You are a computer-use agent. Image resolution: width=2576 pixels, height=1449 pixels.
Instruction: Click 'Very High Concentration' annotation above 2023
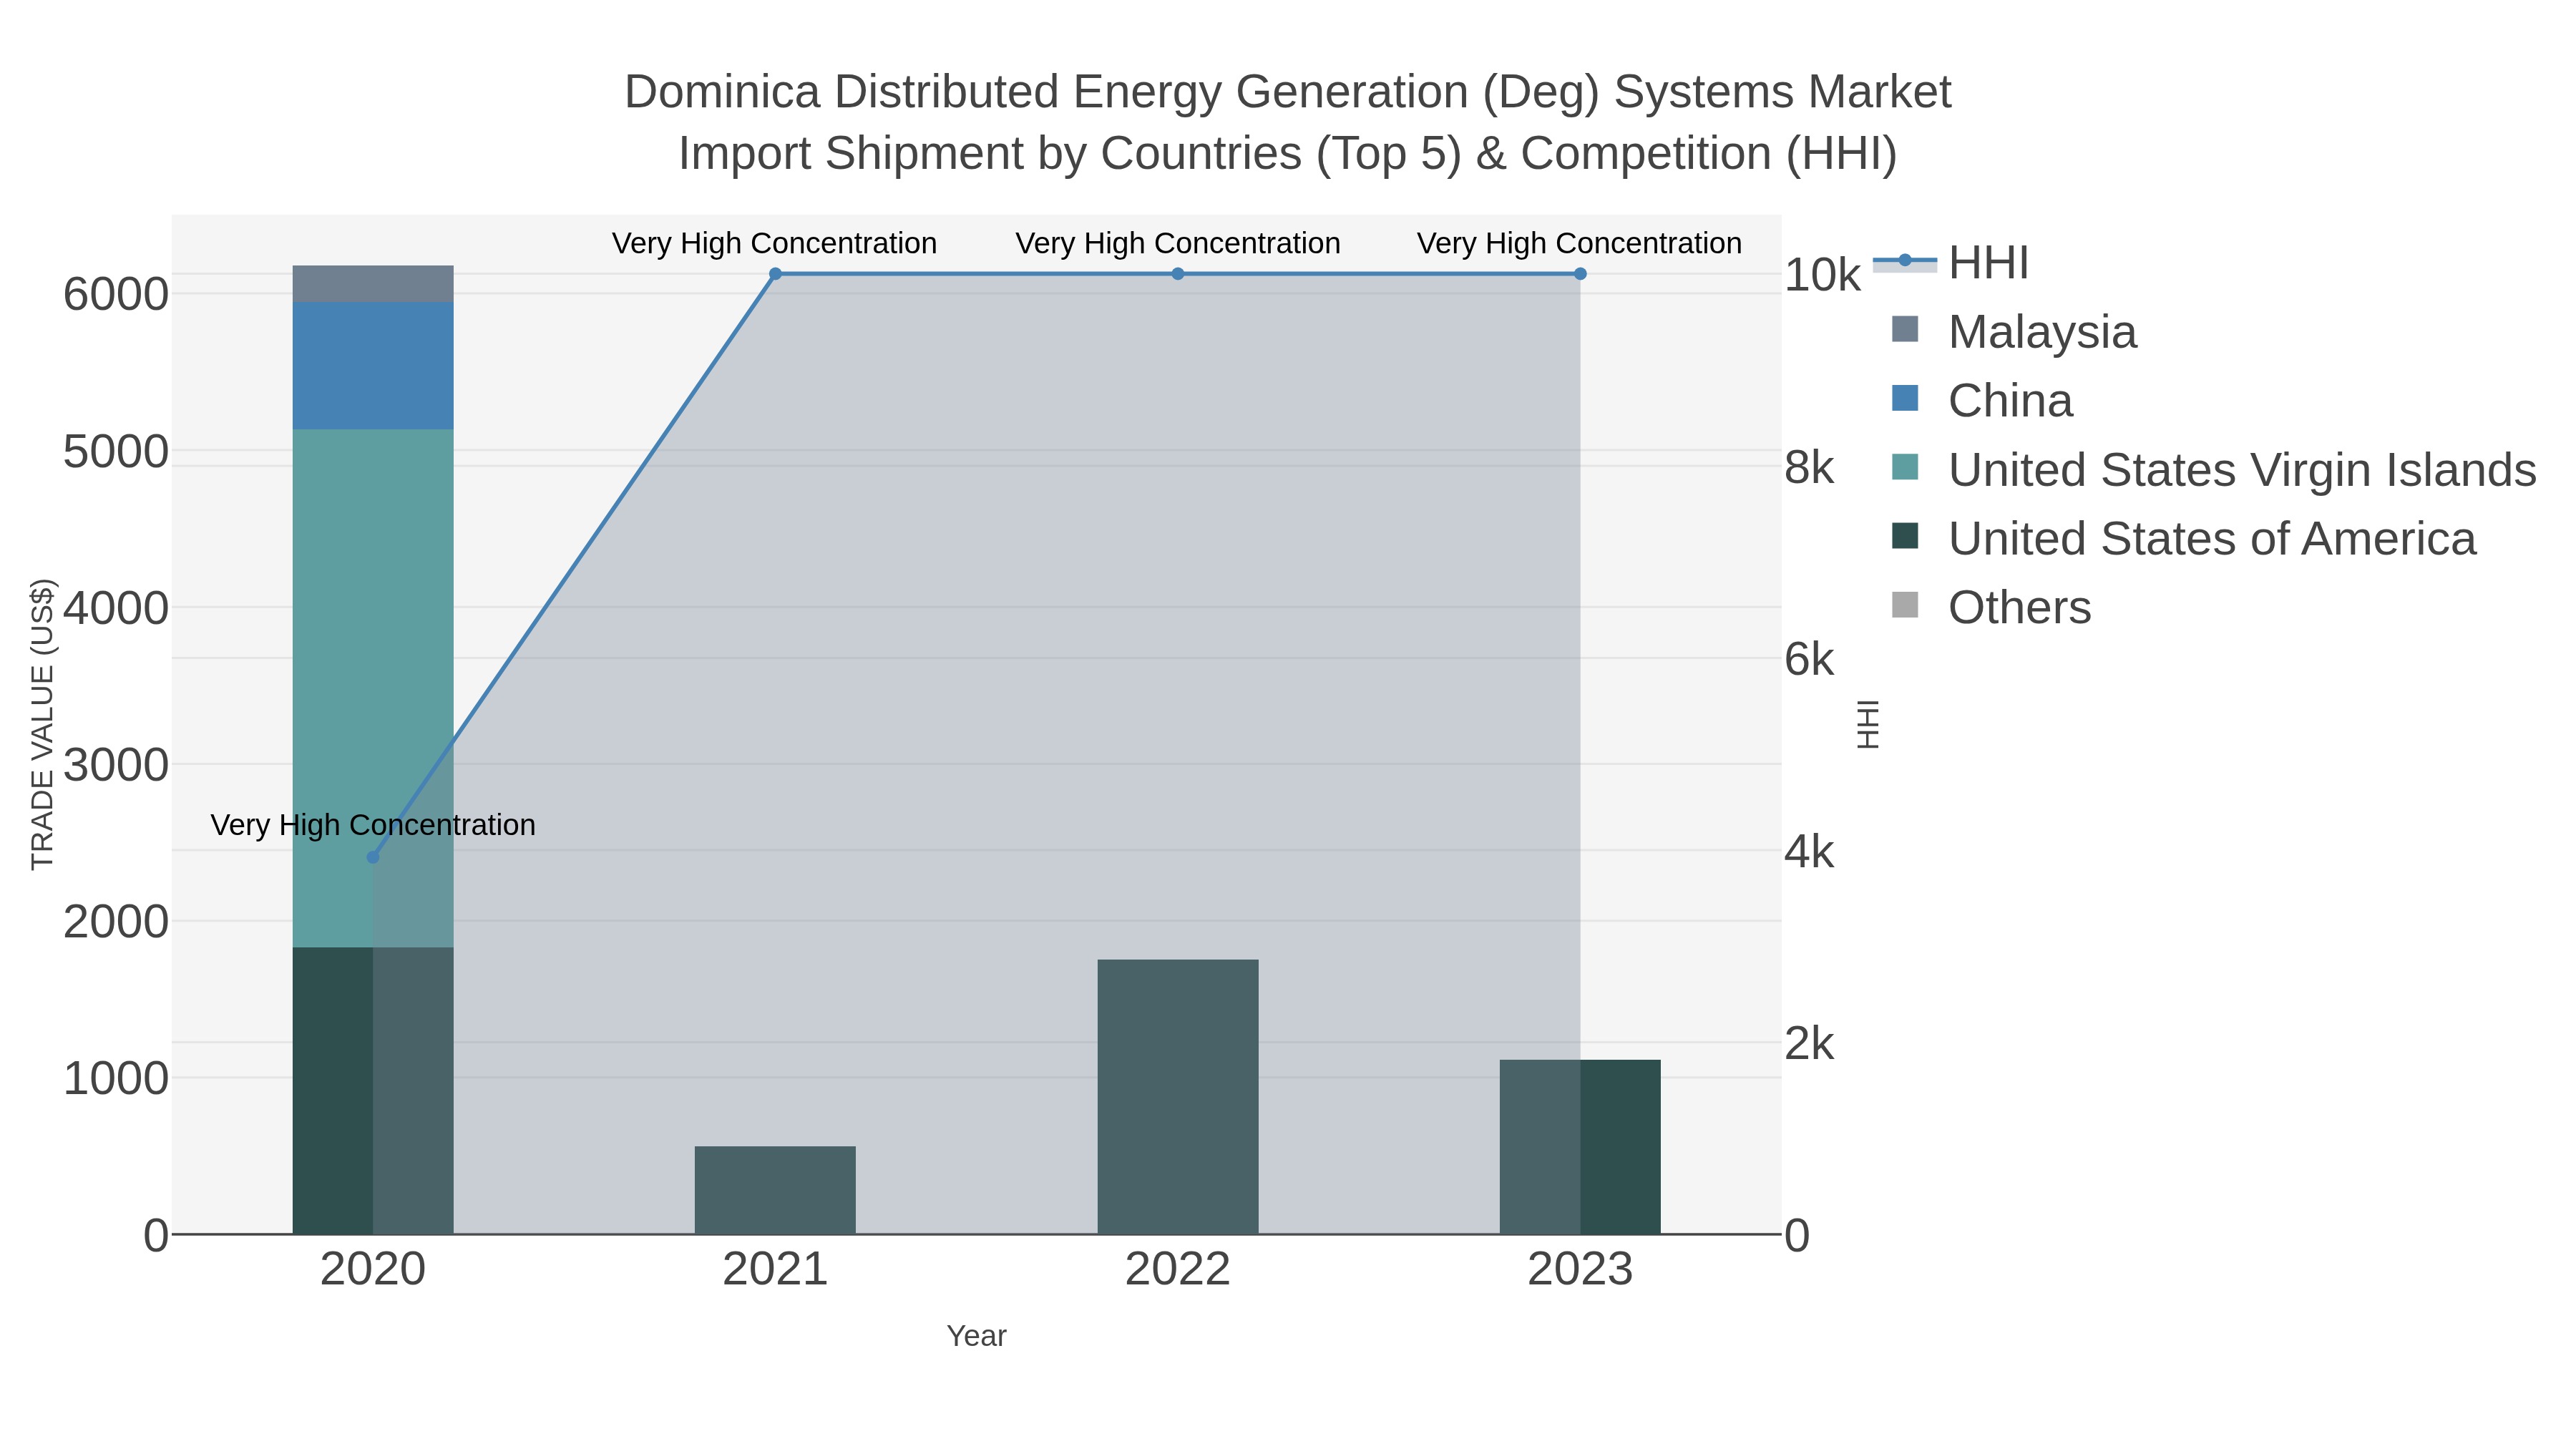pyautogui.click(x=1580, y=243)
